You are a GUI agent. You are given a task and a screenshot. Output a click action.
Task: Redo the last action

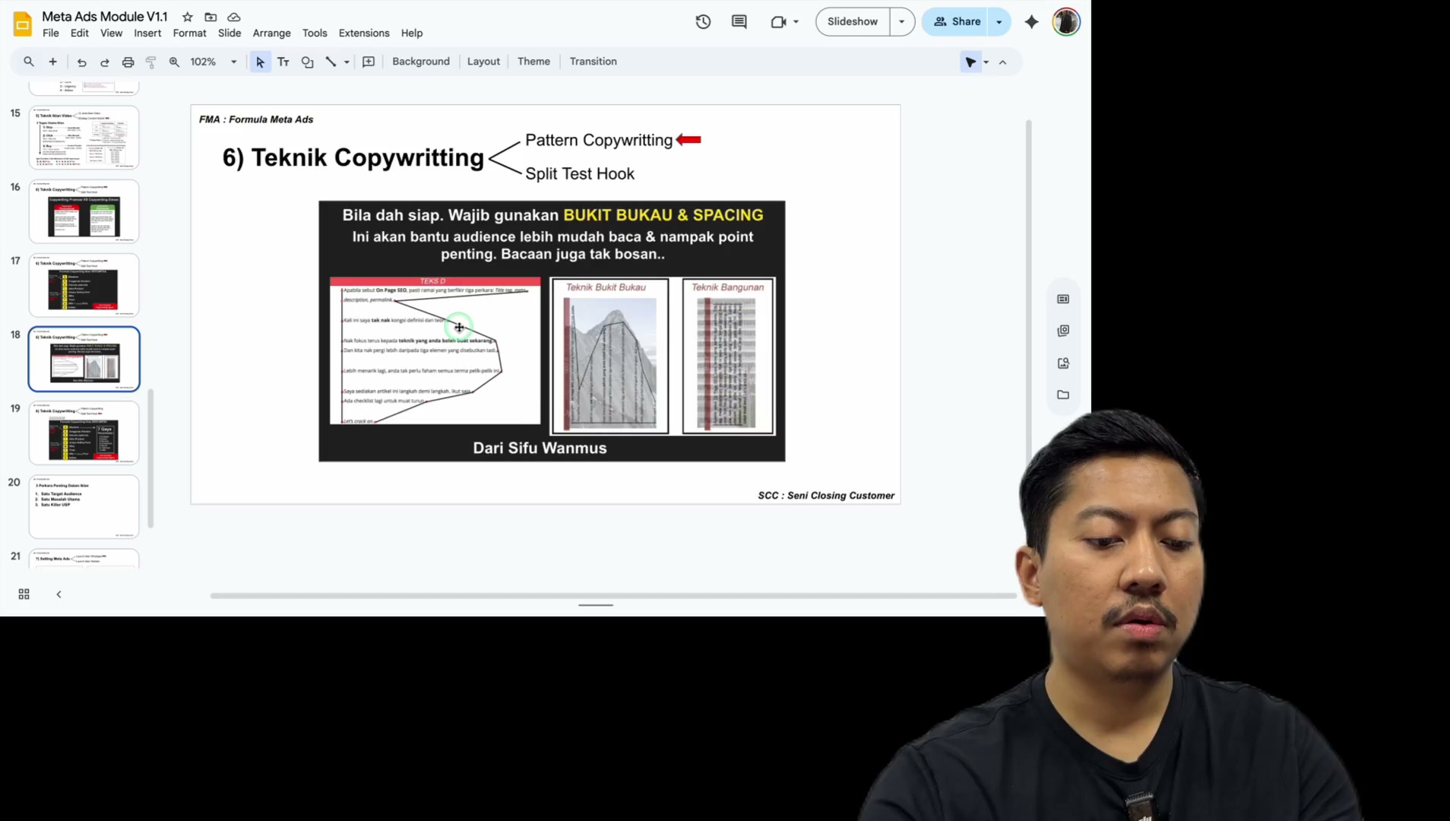(105, 62)
